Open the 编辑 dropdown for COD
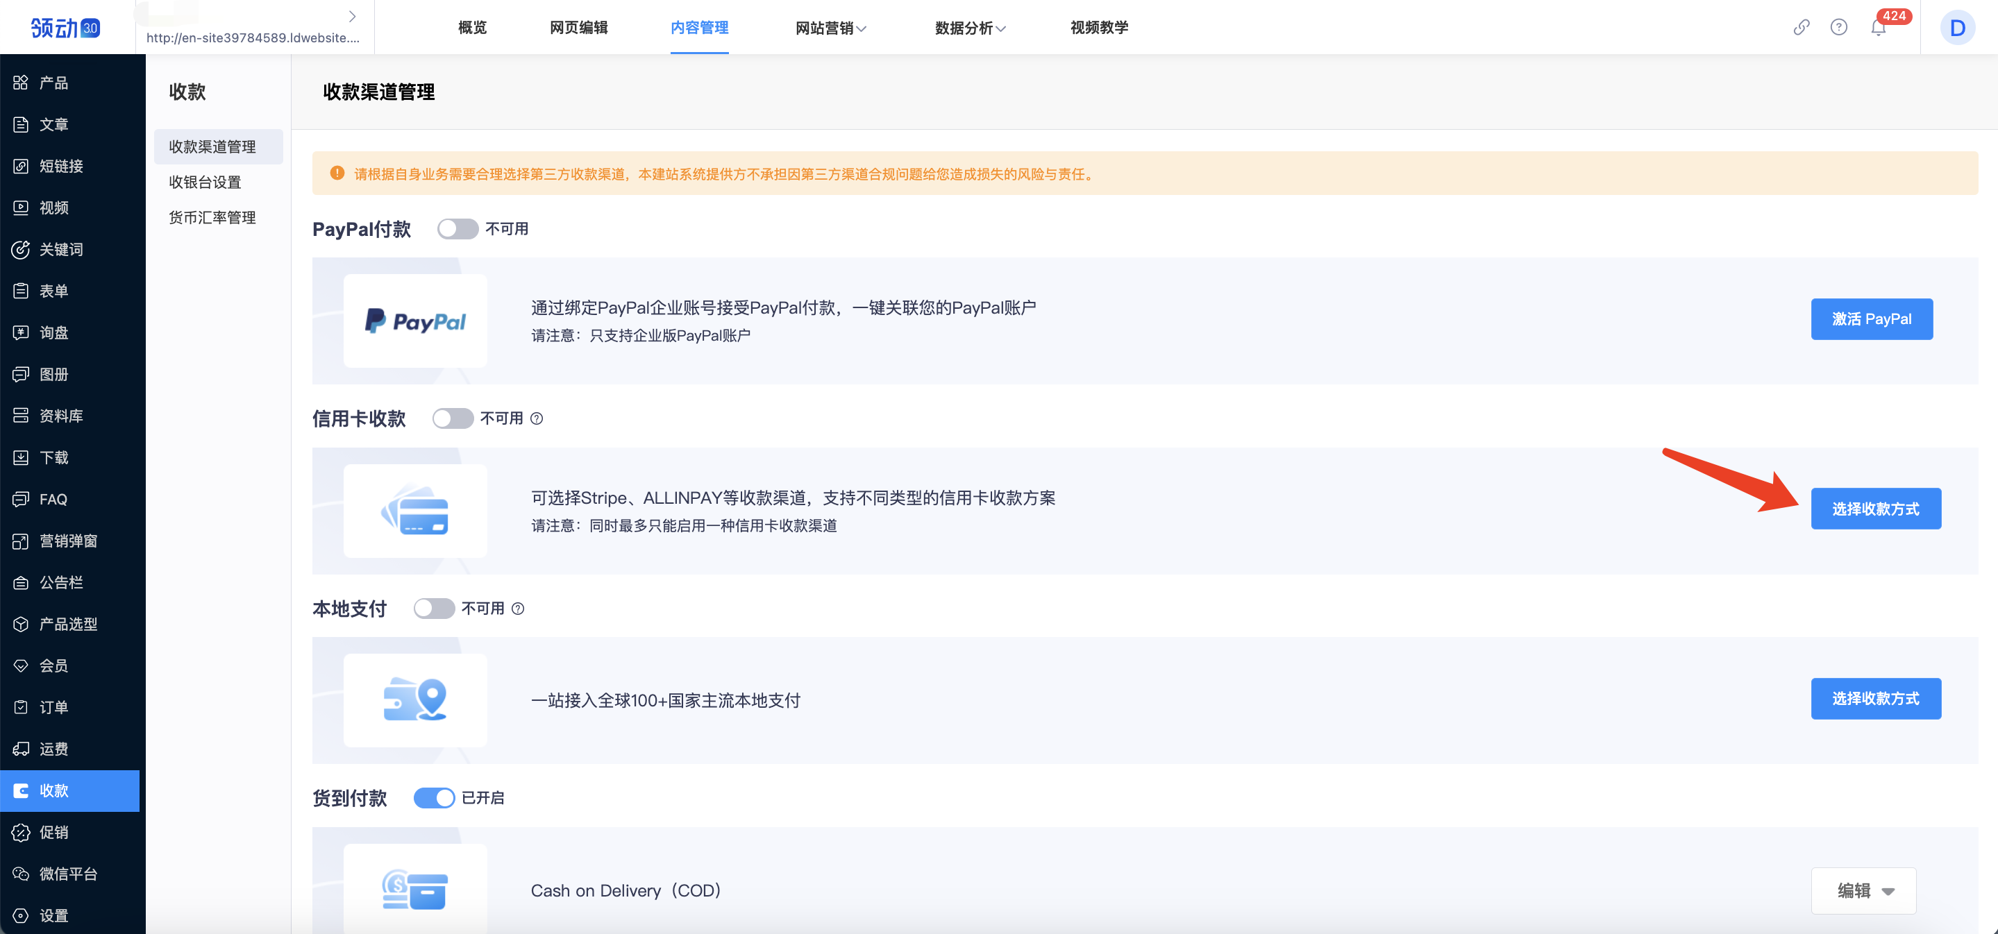This screenshot has width=1998, height=934. (1863, 890)
